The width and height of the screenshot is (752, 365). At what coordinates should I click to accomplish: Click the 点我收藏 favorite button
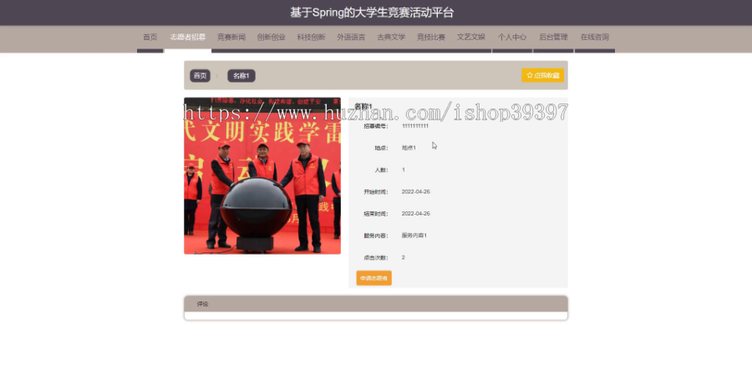tap(542, 75)
